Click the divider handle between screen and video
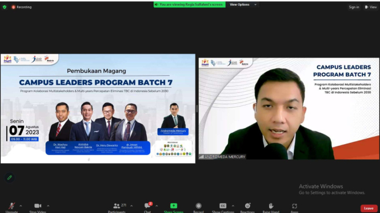 pos(197,109)
